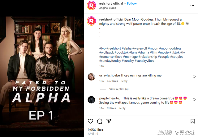Open the three-dot more options menu
The height and width of the screenshot is (137, 198).
pyautogui.click(x=192, y=6)
